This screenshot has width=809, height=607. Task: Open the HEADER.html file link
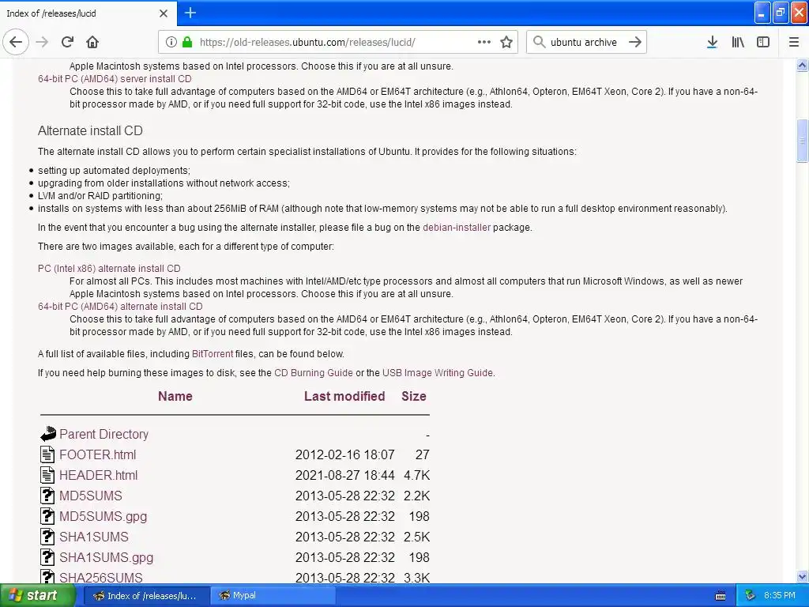click(99, 475)
